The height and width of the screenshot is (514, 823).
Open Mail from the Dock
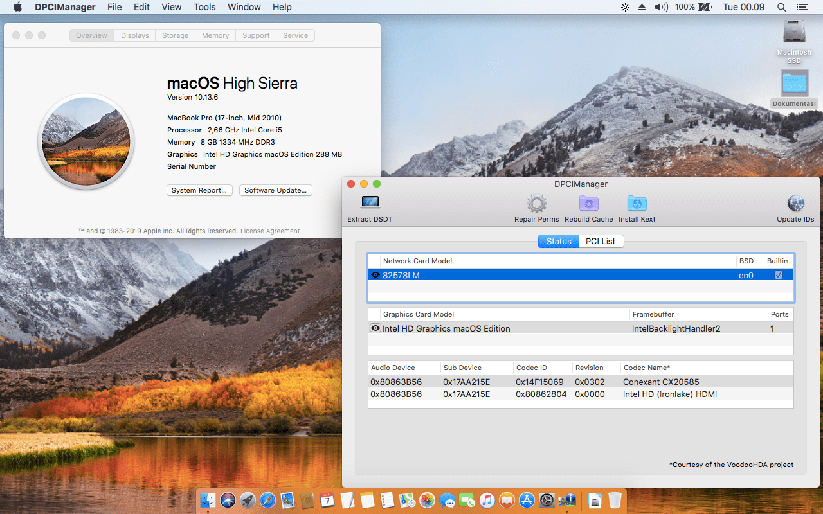point(287,501)
